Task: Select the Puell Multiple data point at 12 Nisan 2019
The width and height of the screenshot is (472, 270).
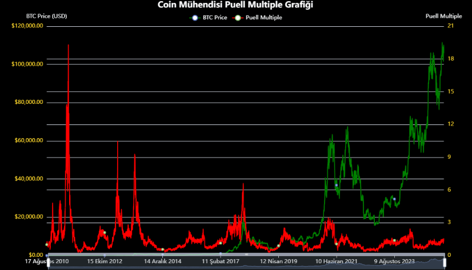Action: tap(278, 245)
